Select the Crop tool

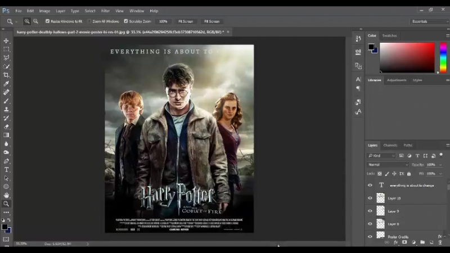pyautogui.click(x=6, y=75)
